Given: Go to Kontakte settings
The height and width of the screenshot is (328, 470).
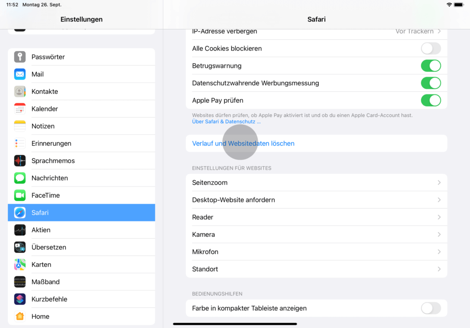Looking at the screenshot, I should coord(81,92).
